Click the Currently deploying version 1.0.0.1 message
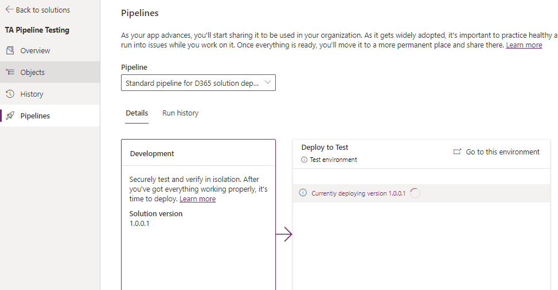558x290 pixels. tap(358, 193)
